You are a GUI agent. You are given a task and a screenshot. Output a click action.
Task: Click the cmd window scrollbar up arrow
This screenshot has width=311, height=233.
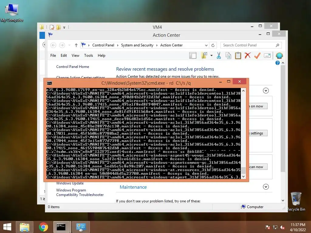pos(243,90)
